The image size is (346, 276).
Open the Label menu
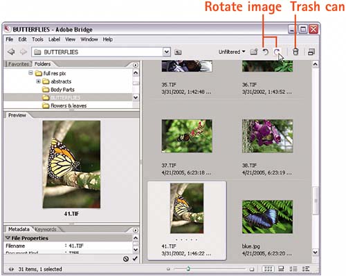click(x=54, y=39)
